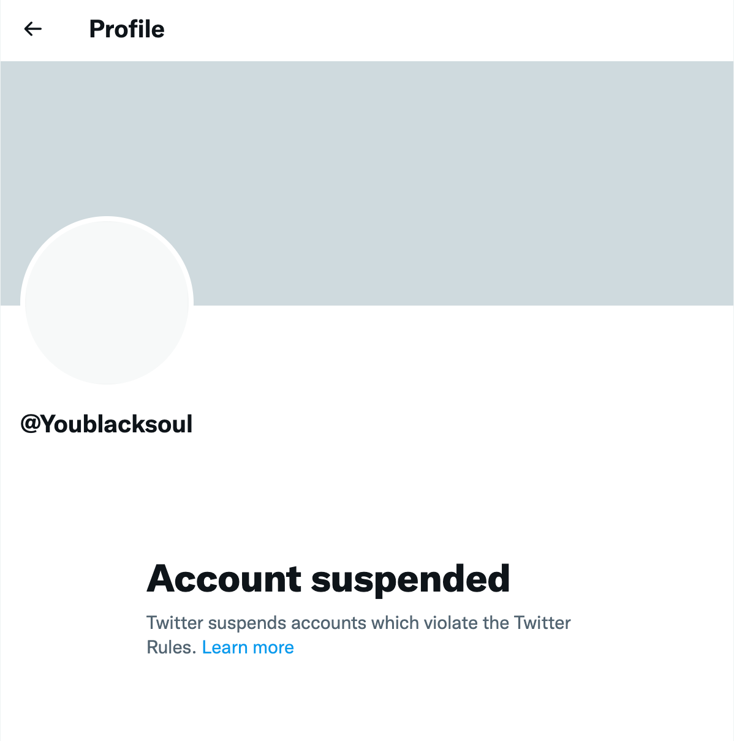Click the word Rules in the notice
The width and height of the screenshot is (734, 741).
pyautogui.click(x=171, y=647)
